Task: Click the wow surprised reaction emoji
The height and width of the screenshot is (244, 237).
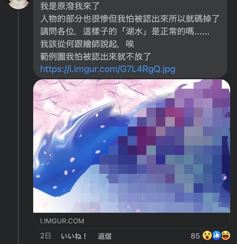Action: coord(207,236)
